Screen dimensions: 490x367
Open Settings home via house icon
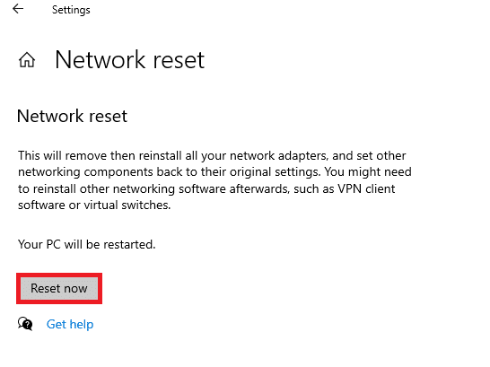pyautogui.click(x=27, y=59)
